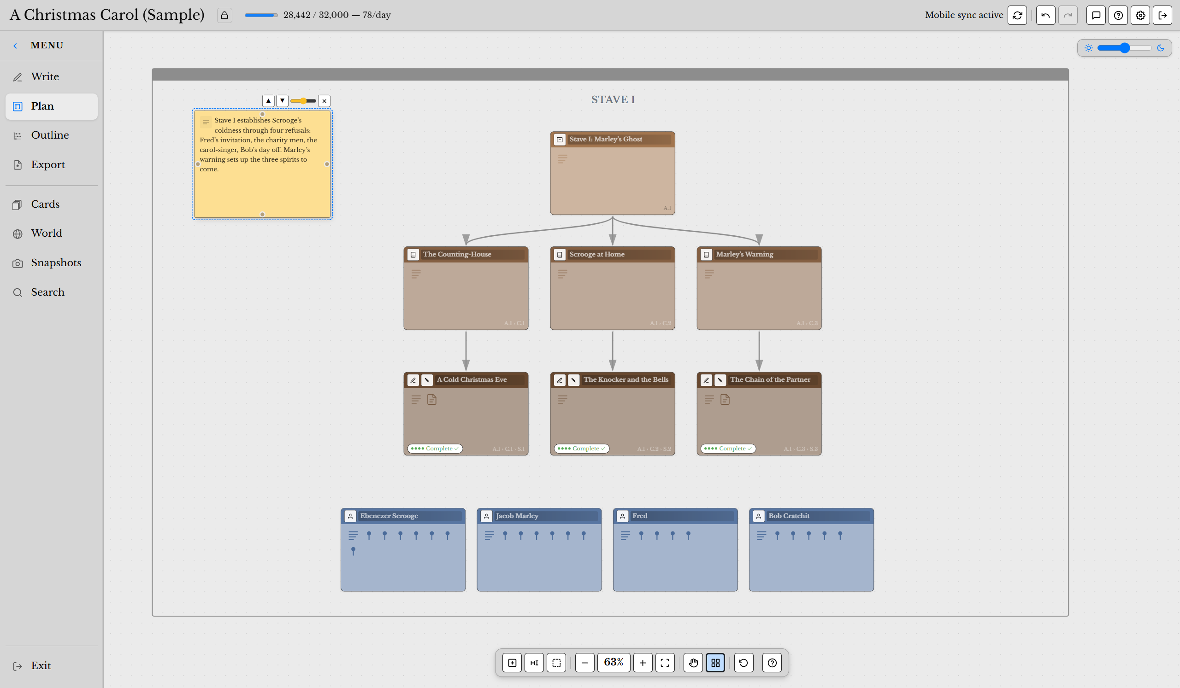Move the sticky note up one layer
Screen dimensions: 1180x688
pos(268,100)
